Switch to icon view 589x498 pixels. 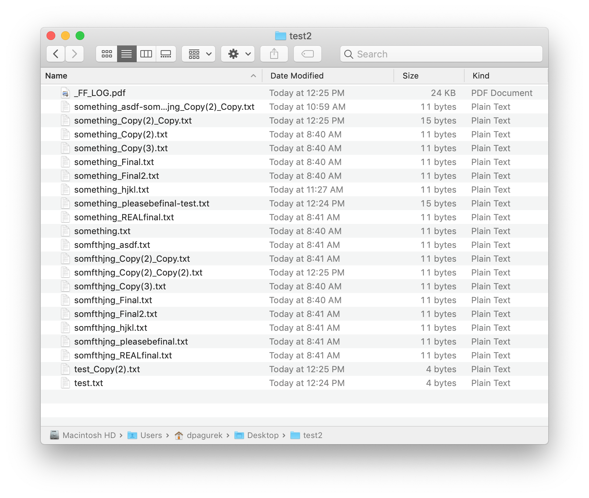(107, 54)
